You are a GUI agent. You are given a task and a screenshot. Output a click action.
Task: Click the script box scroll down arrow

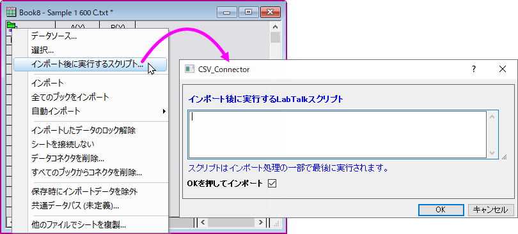tap(492, 153)
